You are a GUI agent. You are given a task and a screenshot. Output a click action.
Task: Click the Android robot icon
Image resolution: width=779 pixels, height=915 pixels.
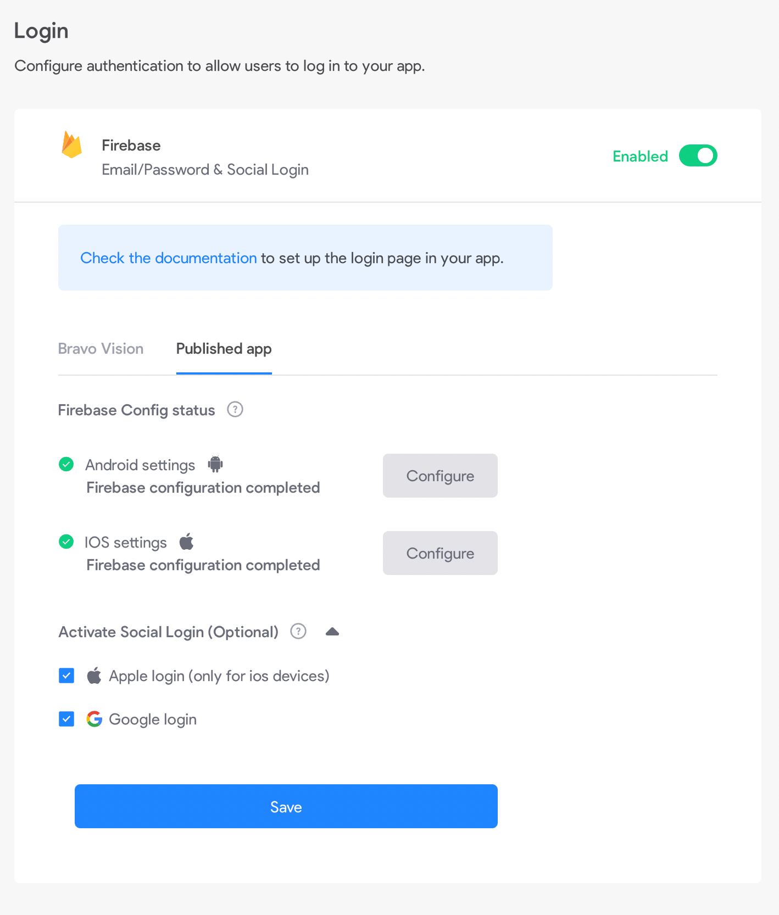click(x=215, y=465)
